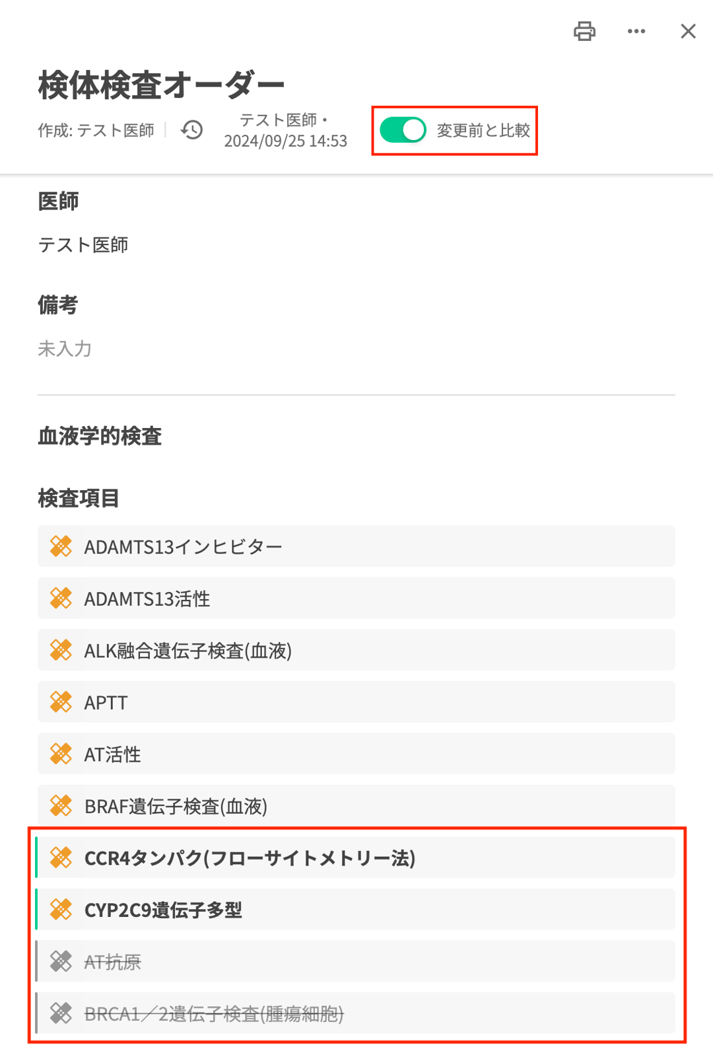The image size is (713, 1057).
Task: Click the 未入力 remarks field
Action: (x=65, y=348)
